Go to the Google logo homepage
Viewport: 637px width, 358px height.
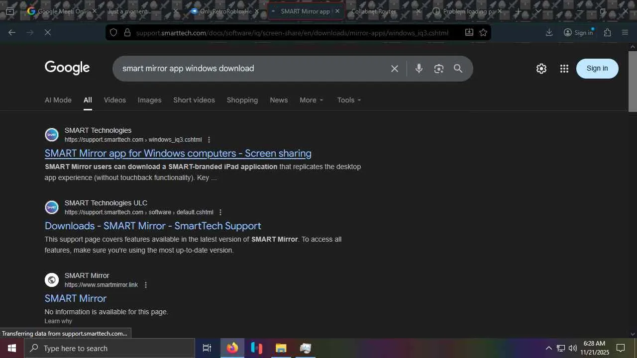pos(67,68)
